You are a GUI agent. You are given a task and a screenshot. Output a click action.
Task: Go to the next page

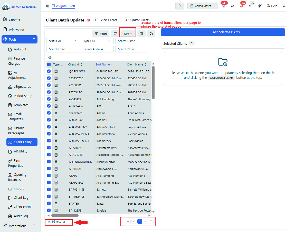145,221
